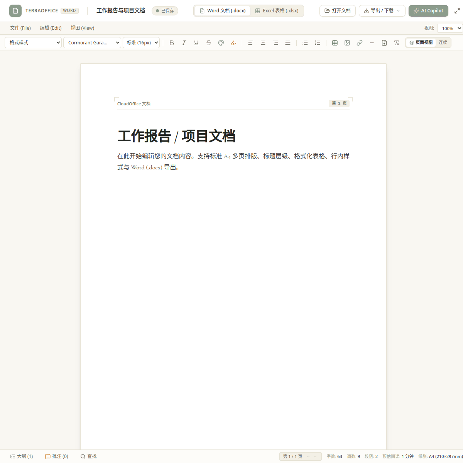
Task: Open the 大纲 (1) outline panel
Action: click(x=22, y=456)
